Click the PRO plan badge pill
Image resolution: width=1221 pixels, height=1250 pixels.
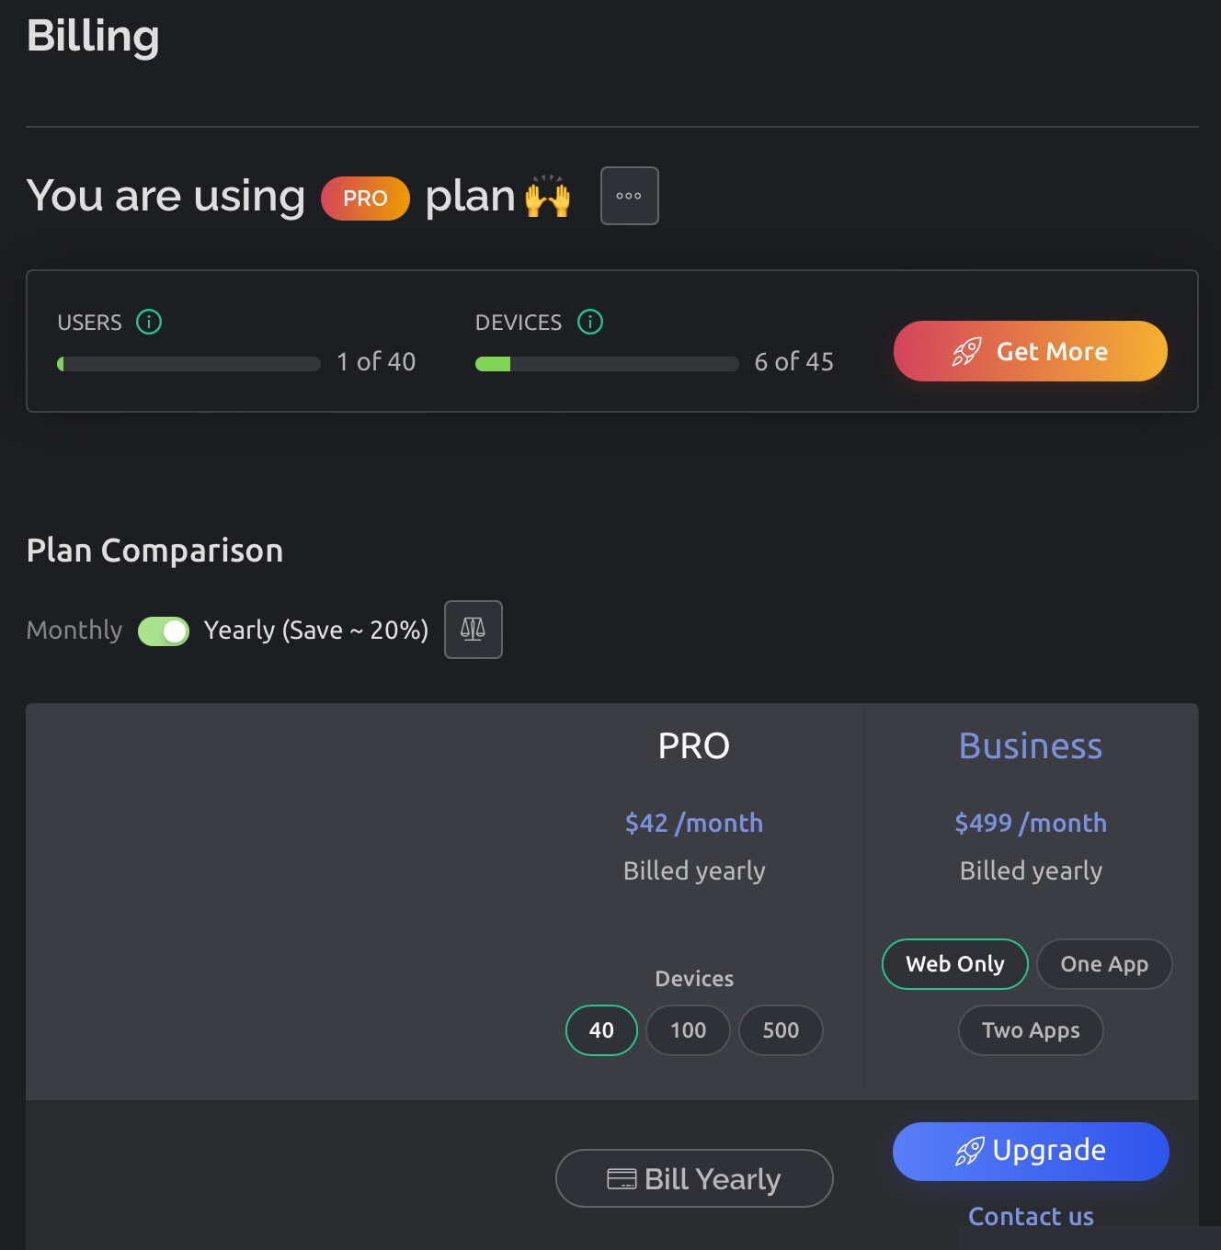point(365,198)
